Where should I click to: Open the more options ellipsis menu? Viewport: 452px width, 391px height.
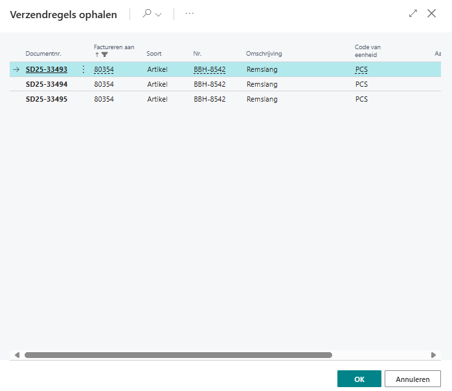190,14
